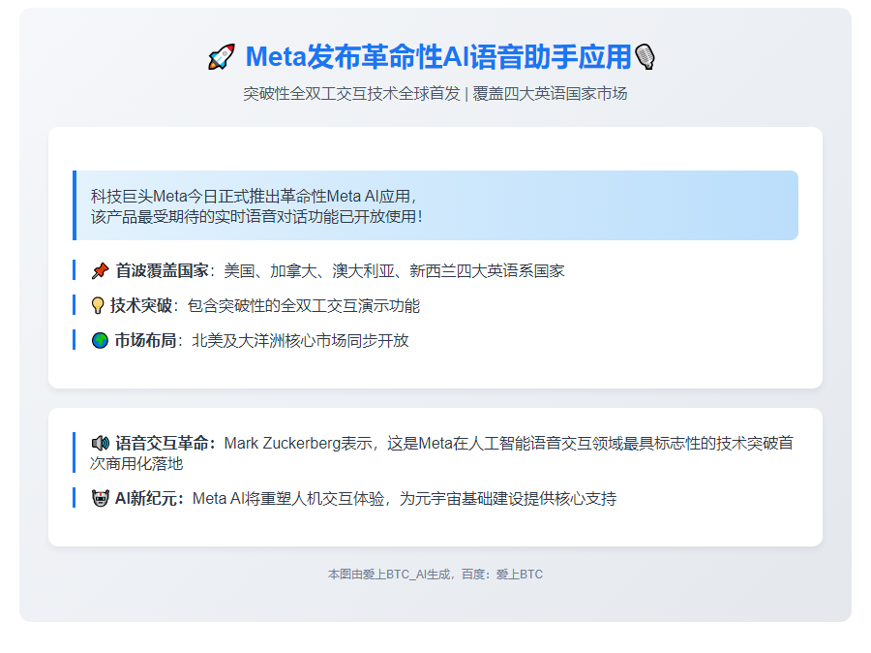The image size is (871, 653).
Task: Click the speaker emoji before 语音交互革命
Action: 101,444
